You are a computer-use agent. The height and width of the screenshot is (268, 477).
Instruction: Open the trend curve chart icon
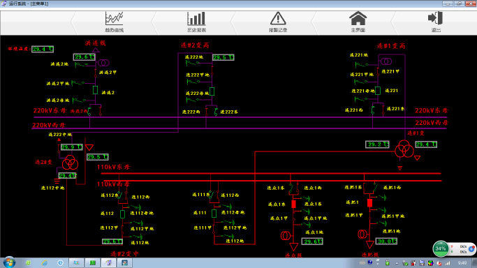(x=114, y=19)
